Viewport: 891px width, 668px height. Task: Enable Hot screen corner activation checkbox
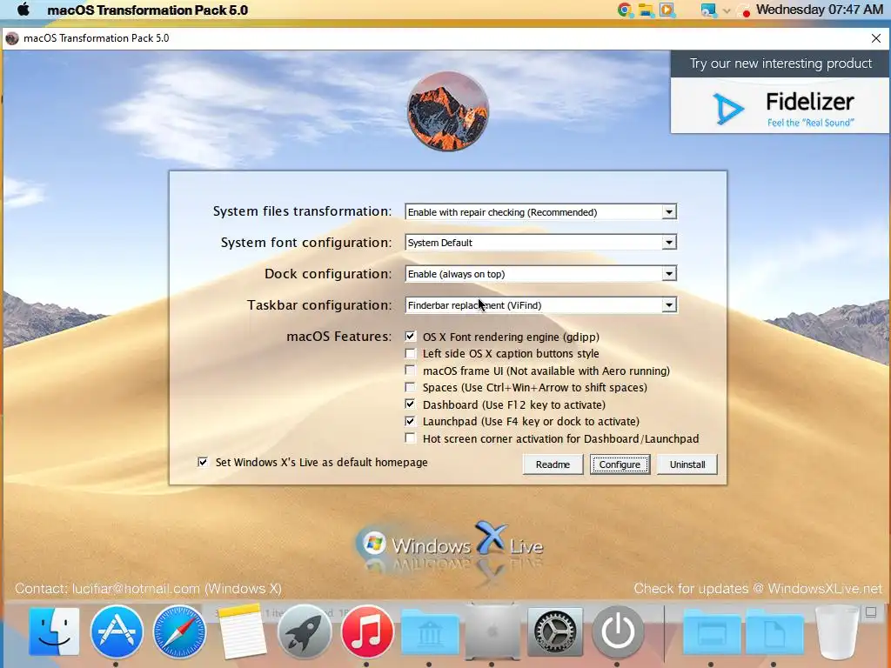410,438
